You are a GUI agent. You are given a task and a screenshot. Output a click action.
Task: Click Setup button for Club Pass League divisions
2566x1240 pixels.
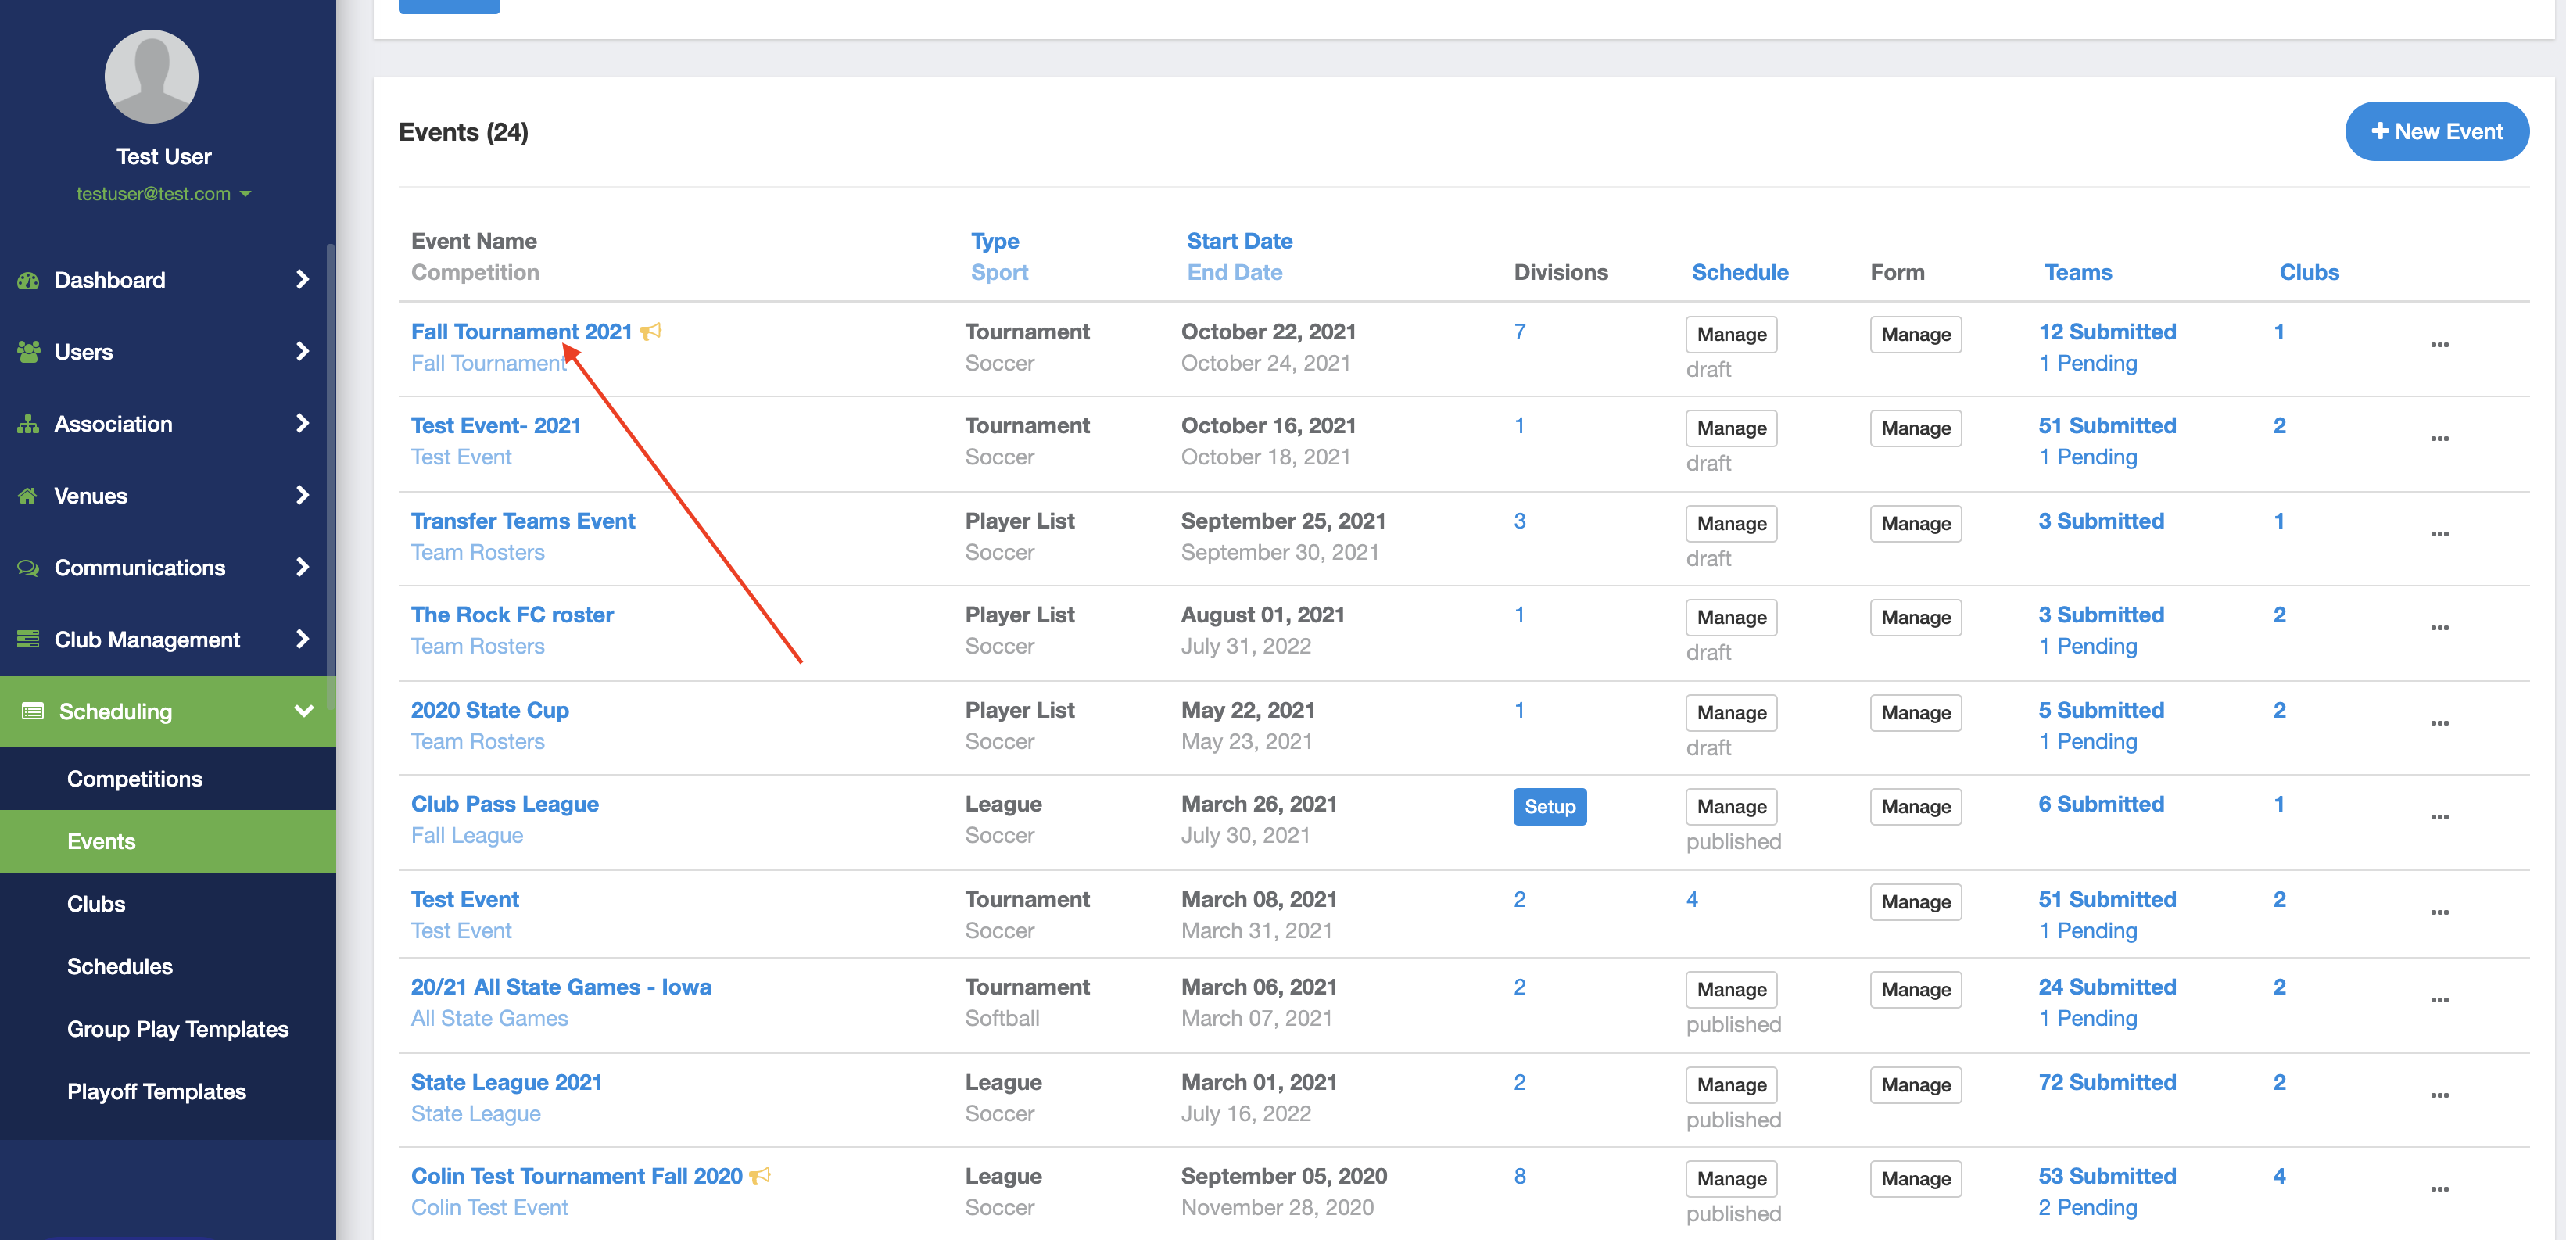[1550, 807]
